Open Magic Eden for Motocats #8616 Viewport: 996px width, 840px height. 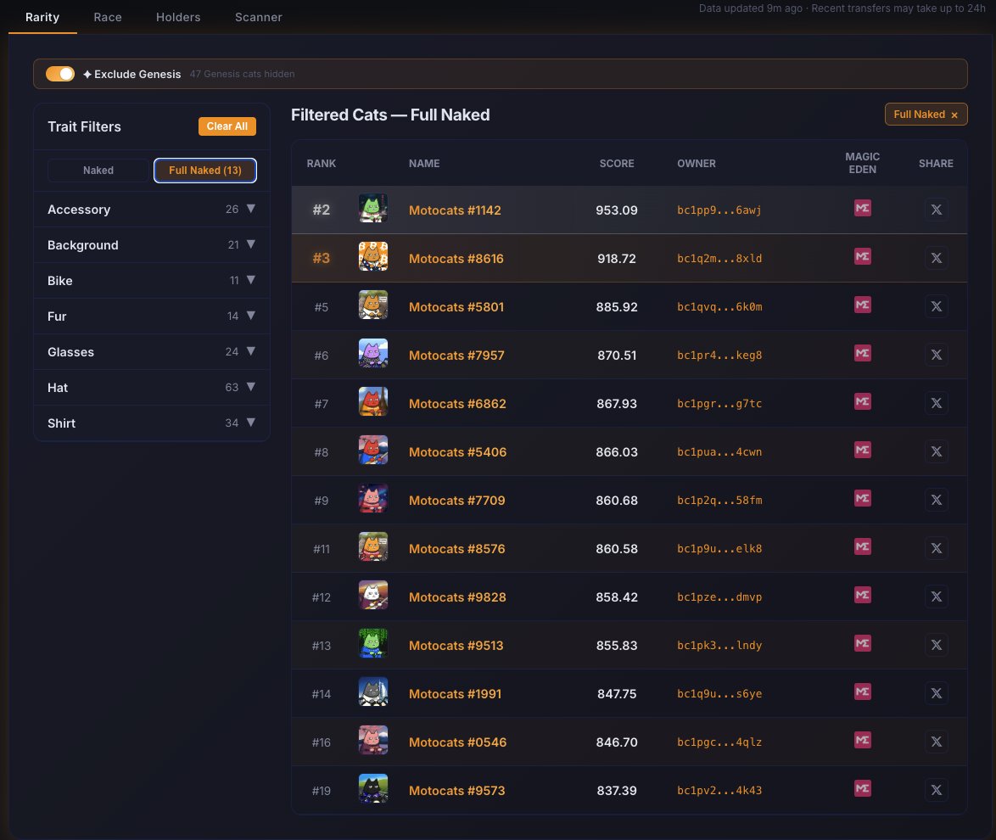click(x=862, y=257)
